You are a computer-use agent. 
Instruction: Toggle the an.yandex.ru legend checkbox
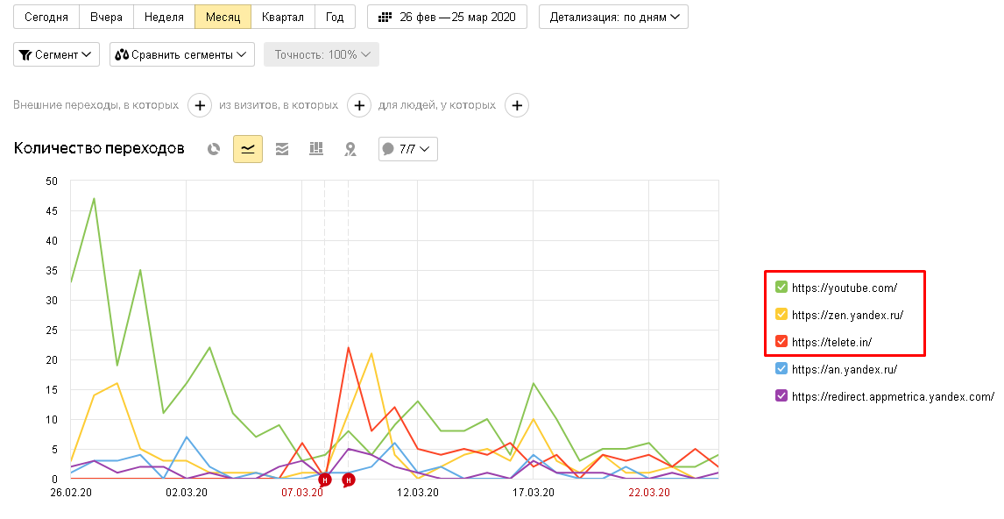tap(781, 368)
